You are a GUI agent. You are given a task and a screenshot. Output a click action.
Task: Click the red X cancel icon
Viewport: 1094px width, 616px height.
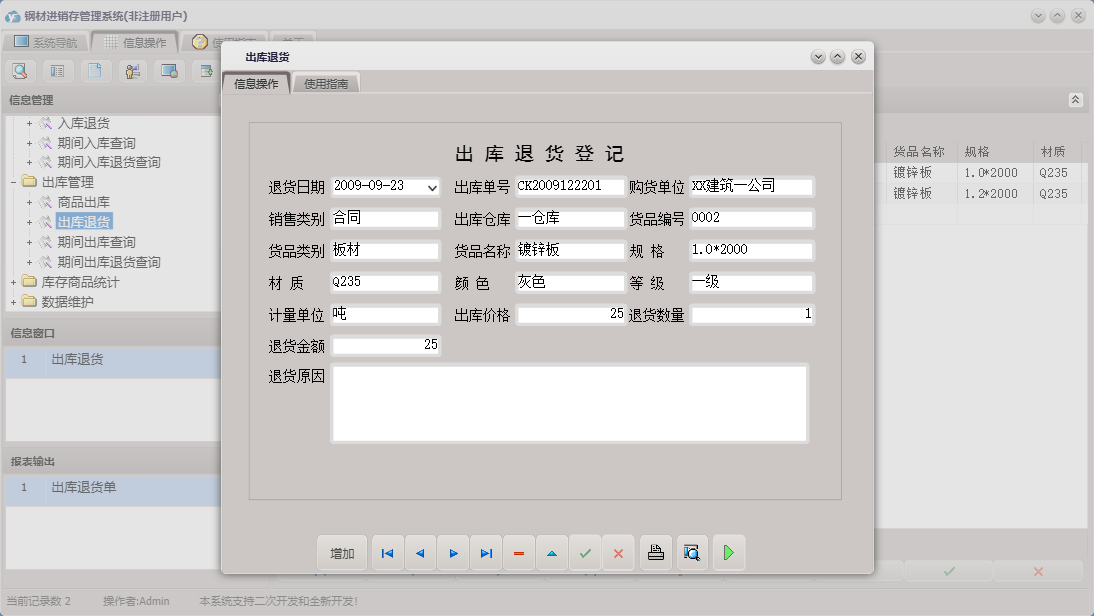[618, 552]
